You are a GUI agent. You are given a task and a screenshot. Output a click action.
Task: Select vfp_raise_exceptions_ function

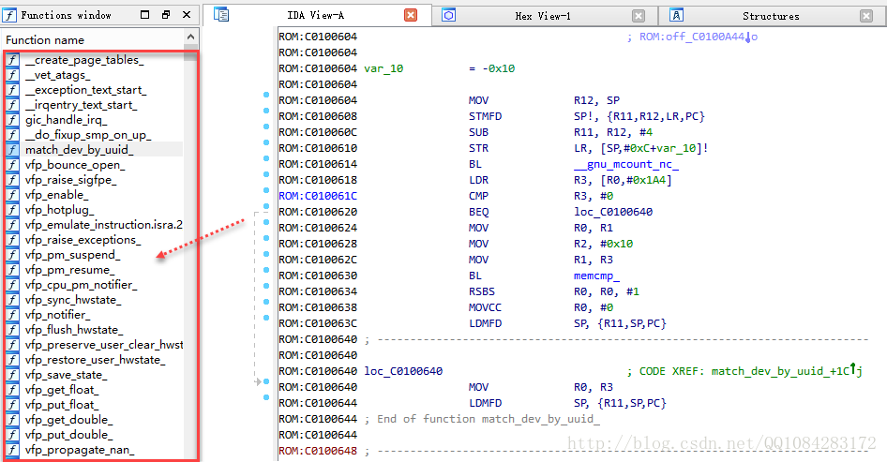(83, 240)
